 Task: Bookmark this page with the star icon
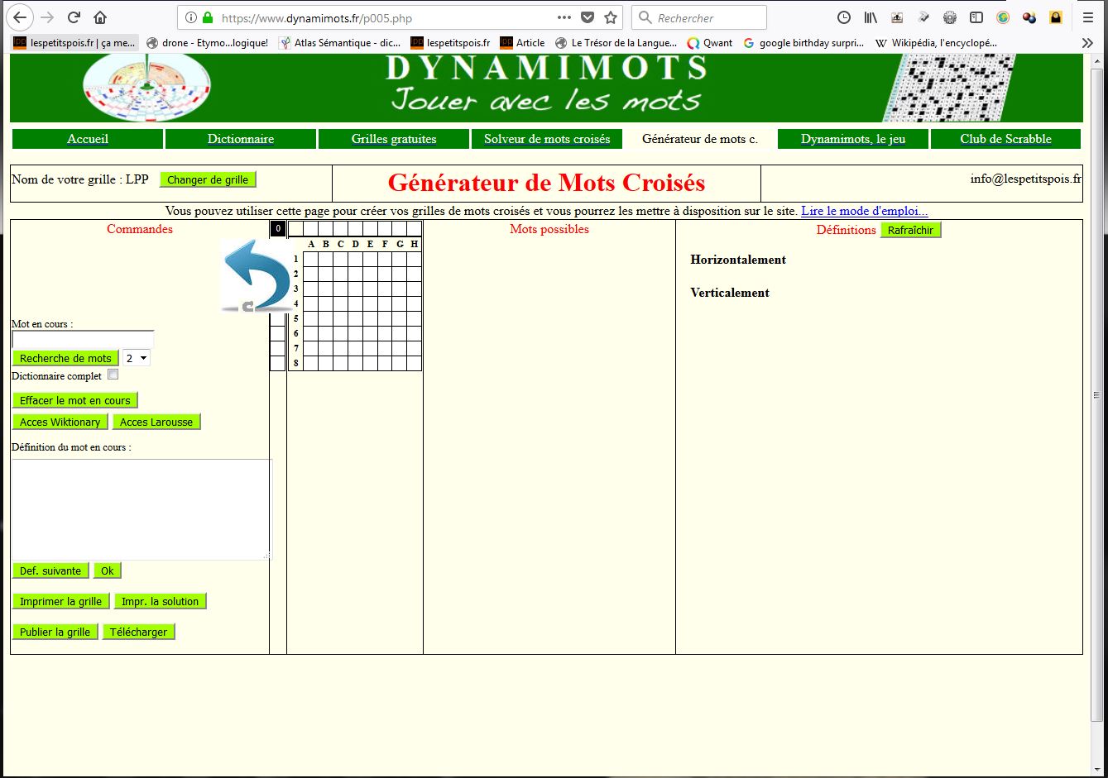tap(611, 17)
